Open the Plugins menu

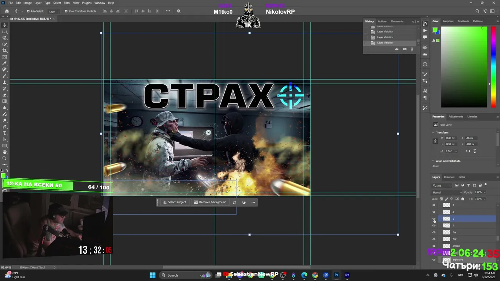point(87,3)
